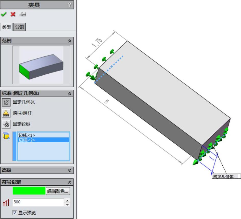Collapse the 符号设定 section

tap(70, 182)
